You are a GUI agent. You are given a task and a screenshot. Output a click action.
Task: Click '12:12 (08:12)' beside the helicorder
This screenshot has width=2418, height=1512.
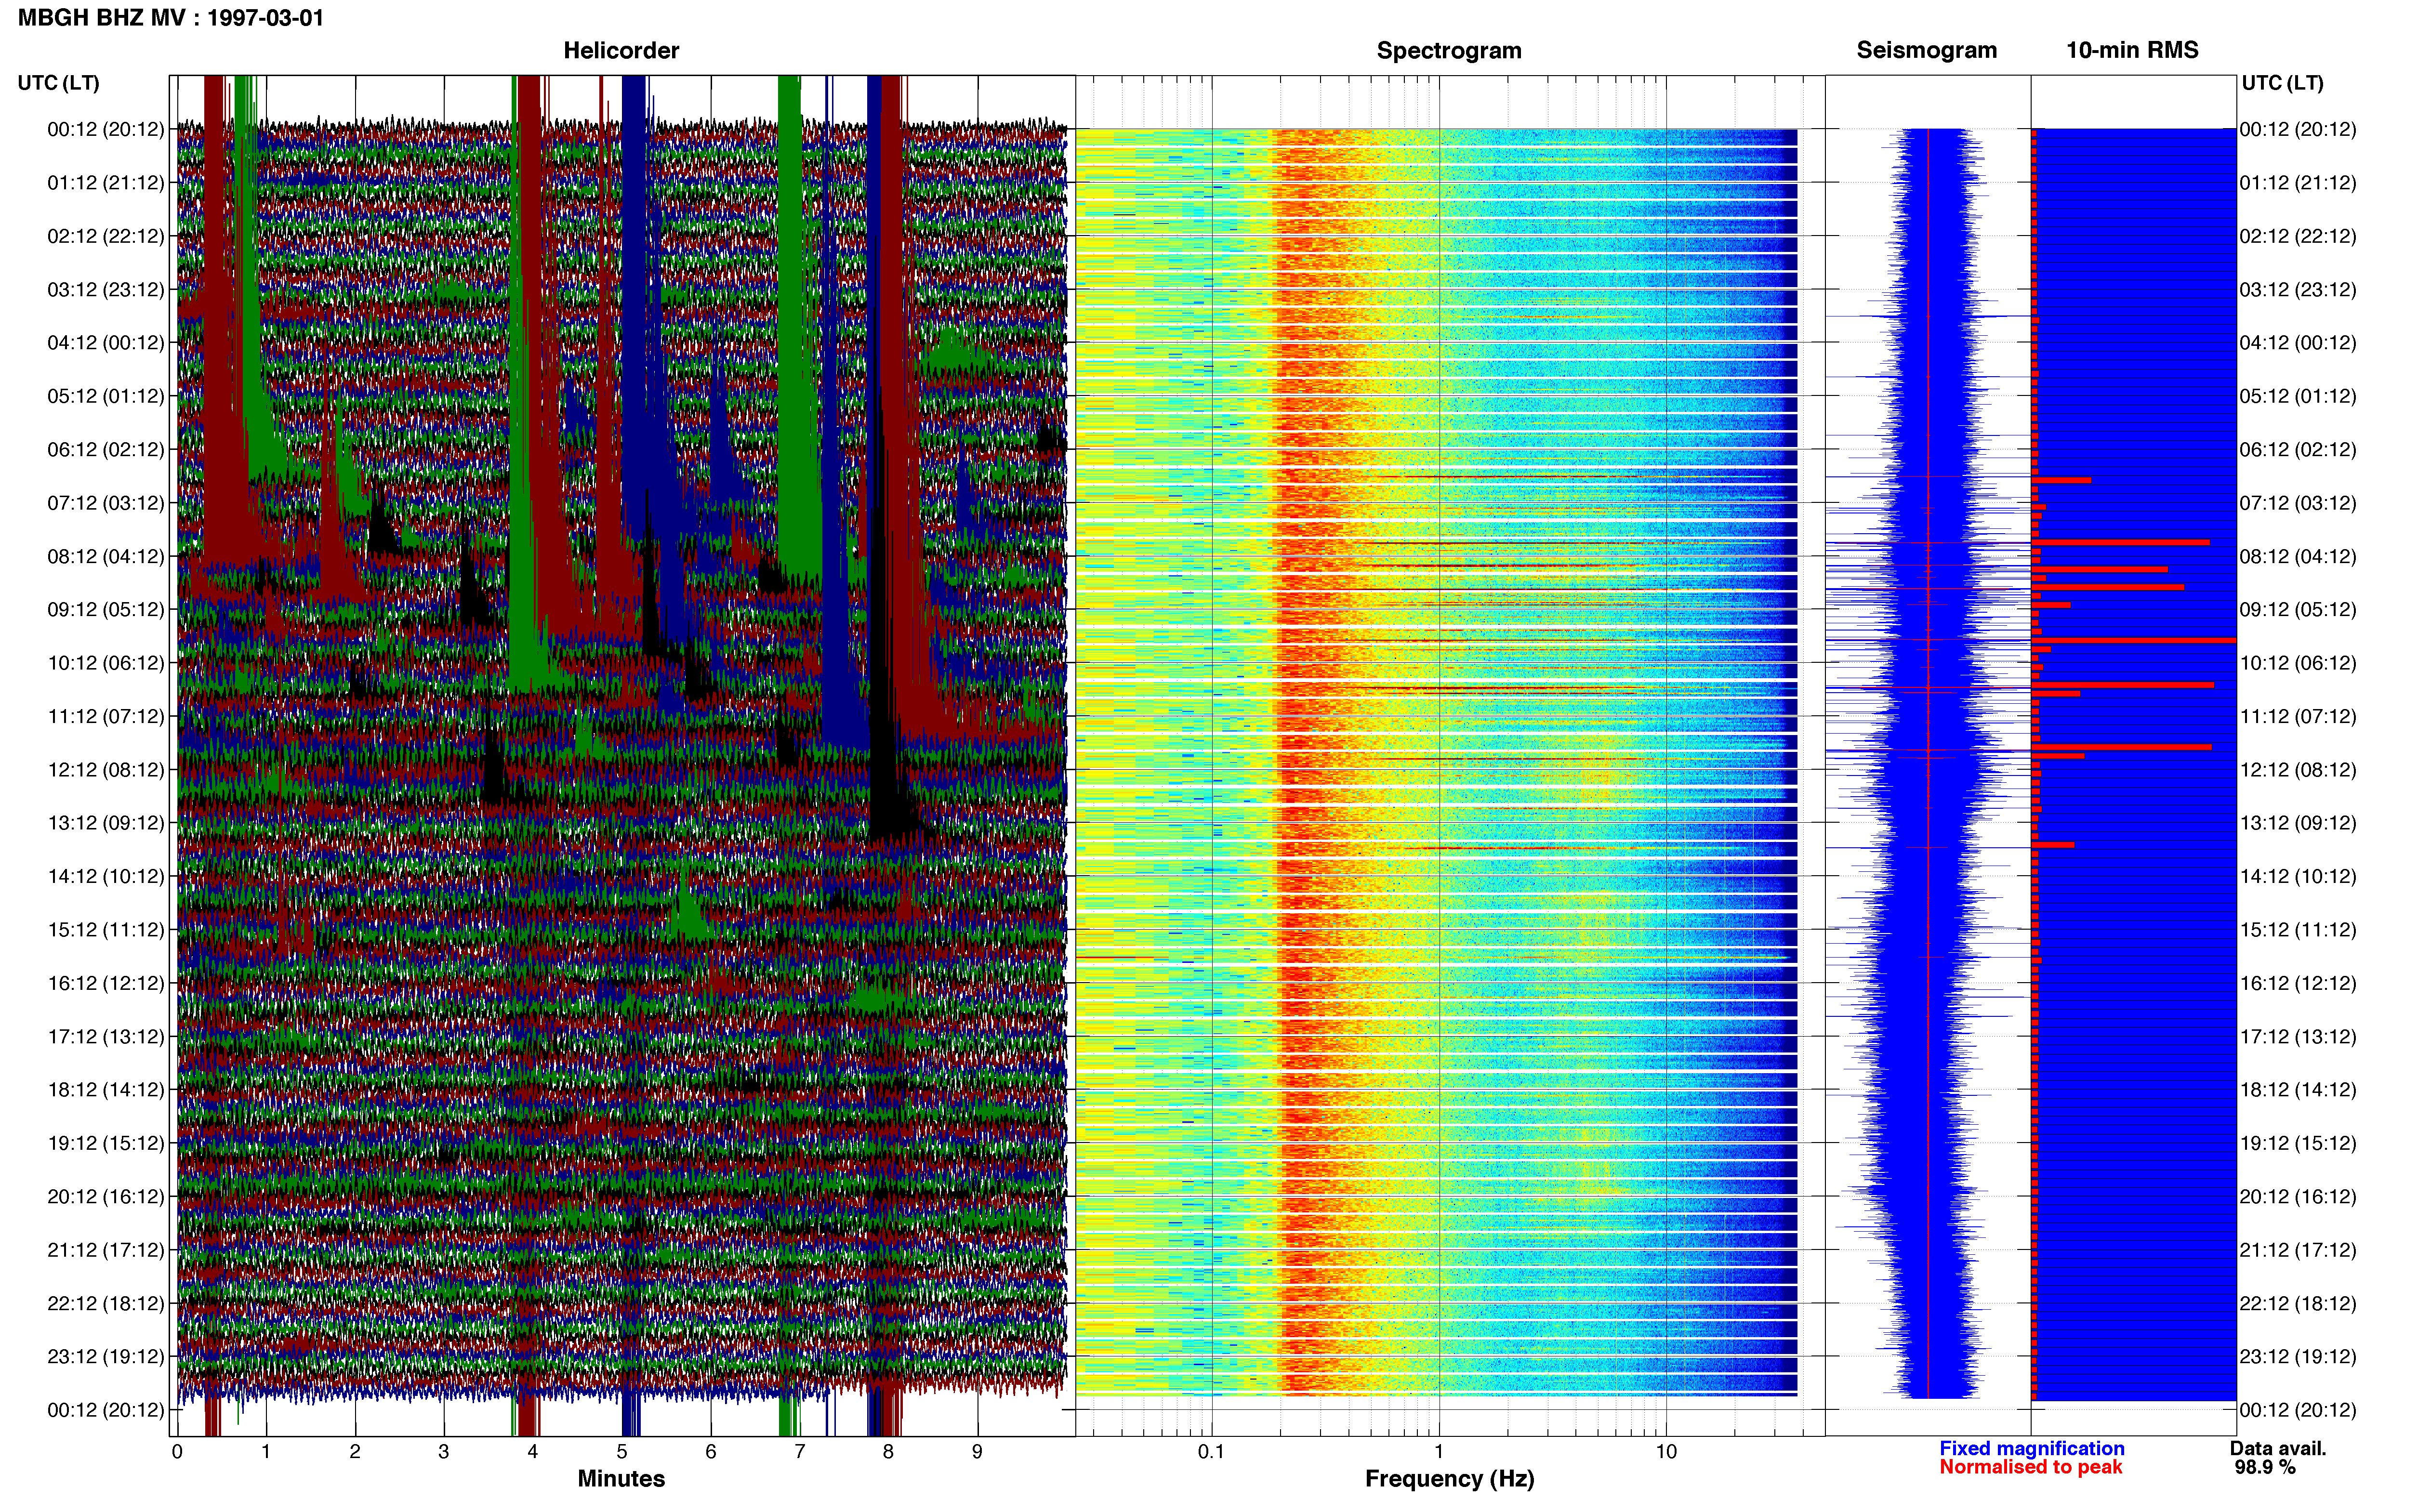coord(106,770)
